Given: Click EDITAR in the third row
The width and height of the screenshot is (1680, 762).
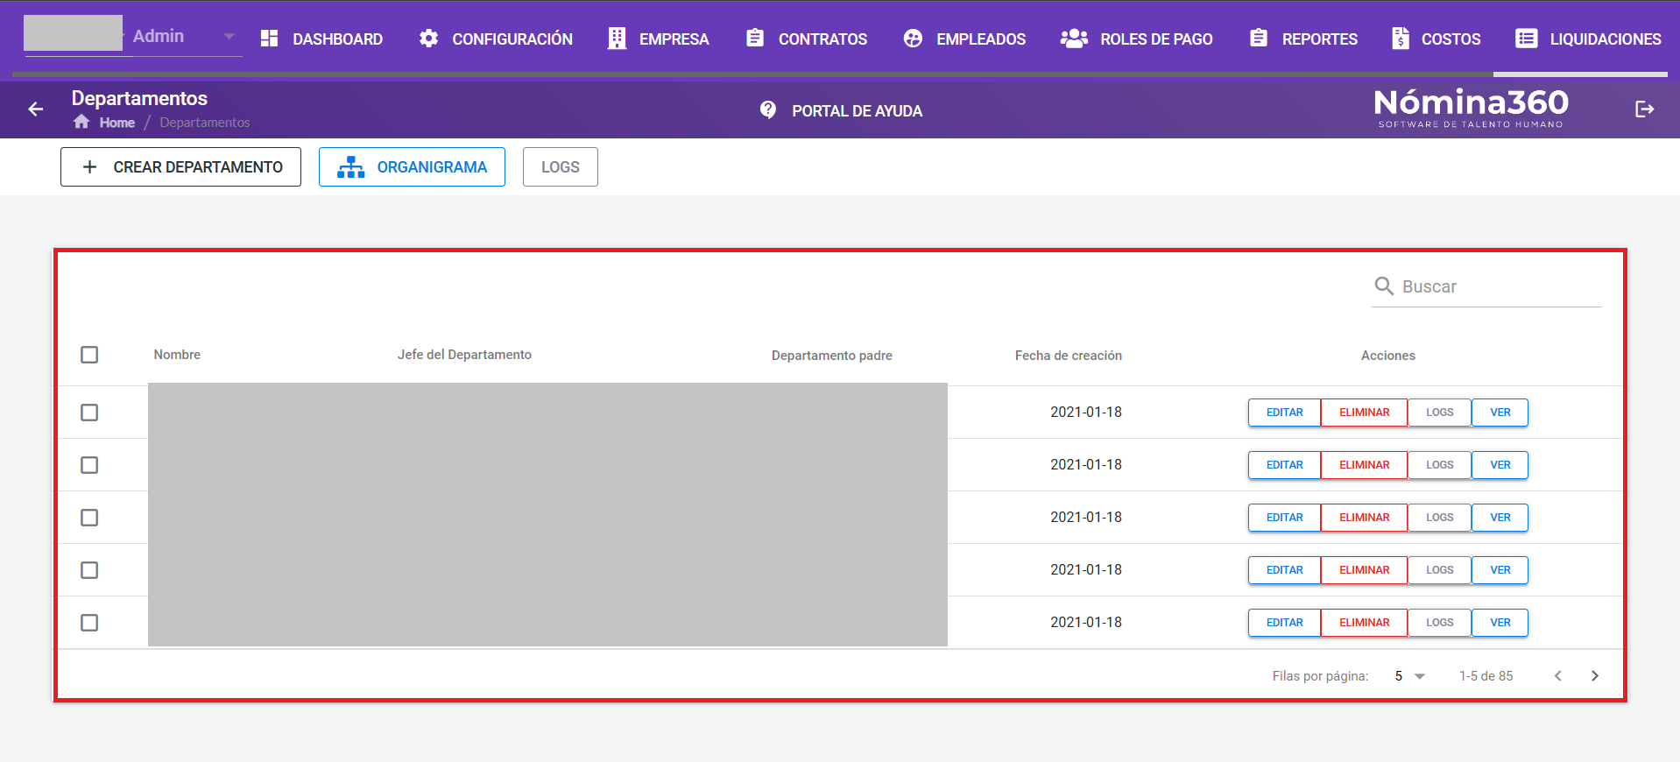Looking at the screenshot, I should (1284, 518).
